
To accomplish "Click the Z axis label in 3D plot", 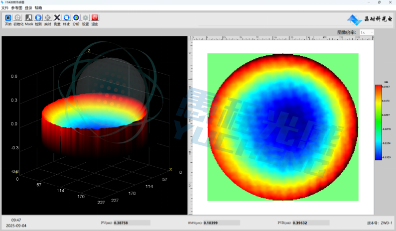I will pyautogui.click(x=89, y=51).
